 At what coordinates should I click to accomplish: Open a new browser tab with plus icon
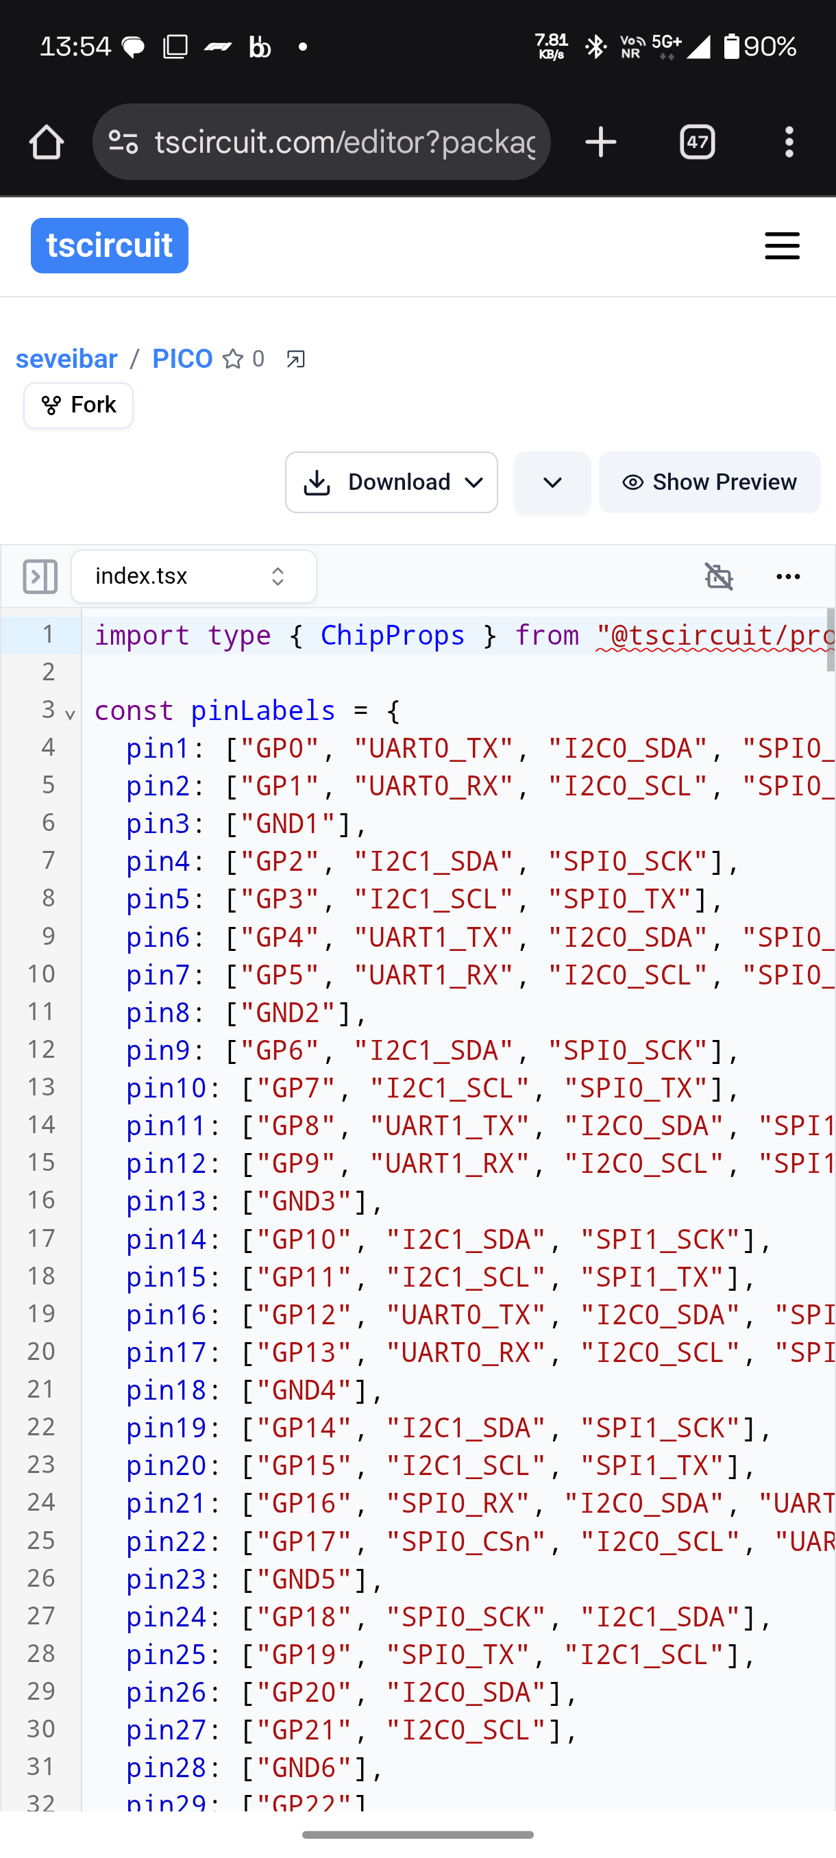[600, 142]
